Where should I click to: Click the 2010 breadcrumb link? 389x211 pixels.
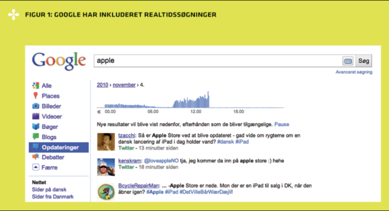pyautogui.click(x=103, y=85)
